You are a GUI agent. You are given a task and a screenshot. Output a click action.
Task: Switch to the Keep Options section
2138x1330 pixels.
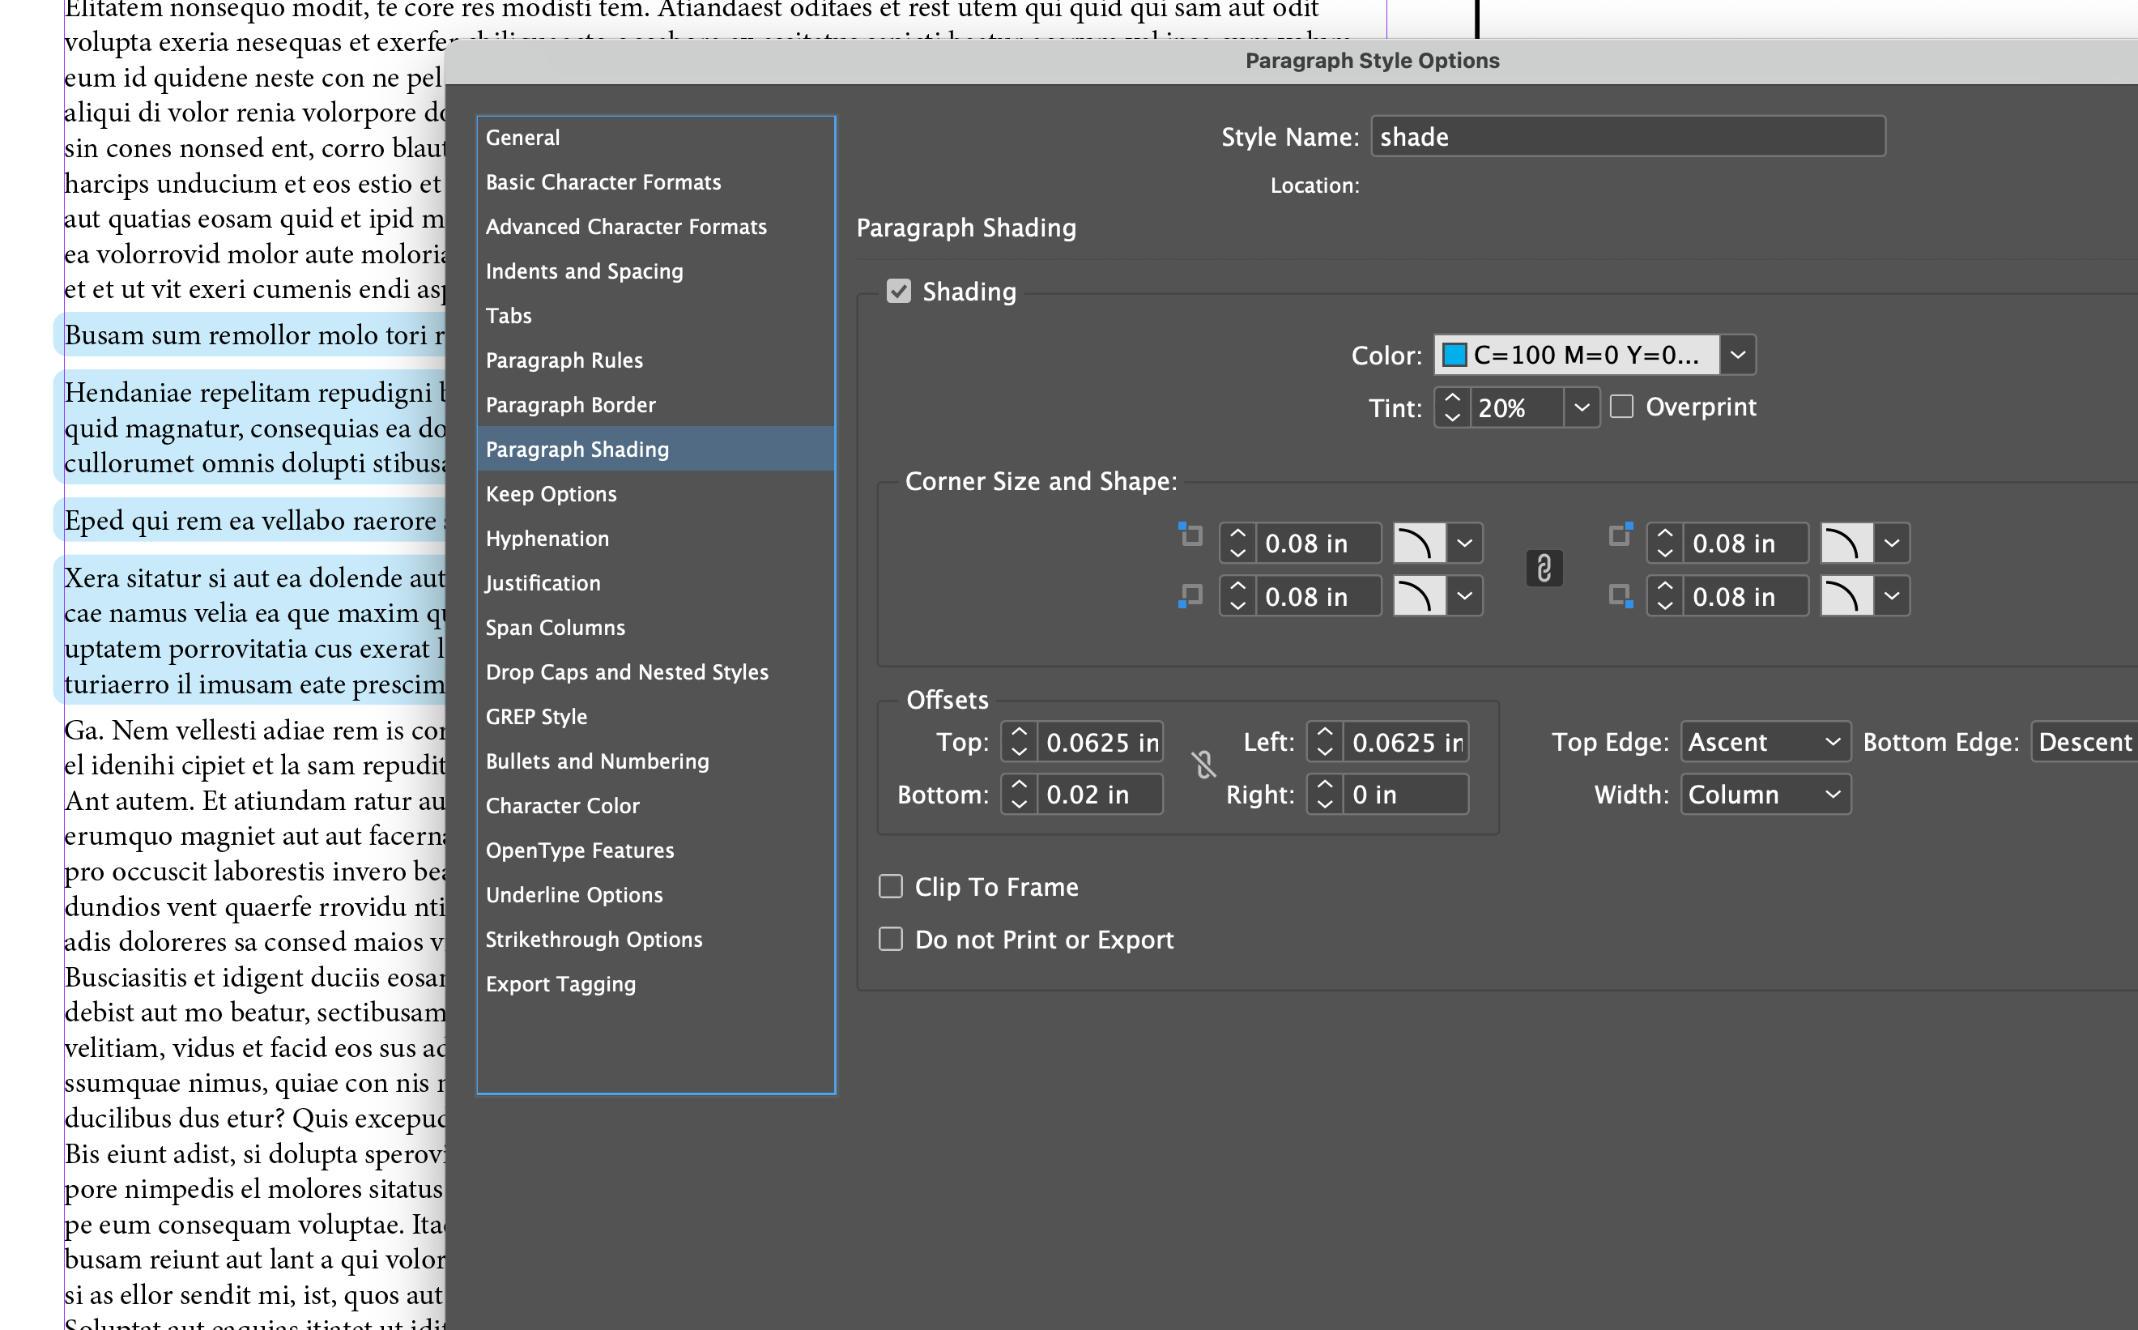[552, 493]
